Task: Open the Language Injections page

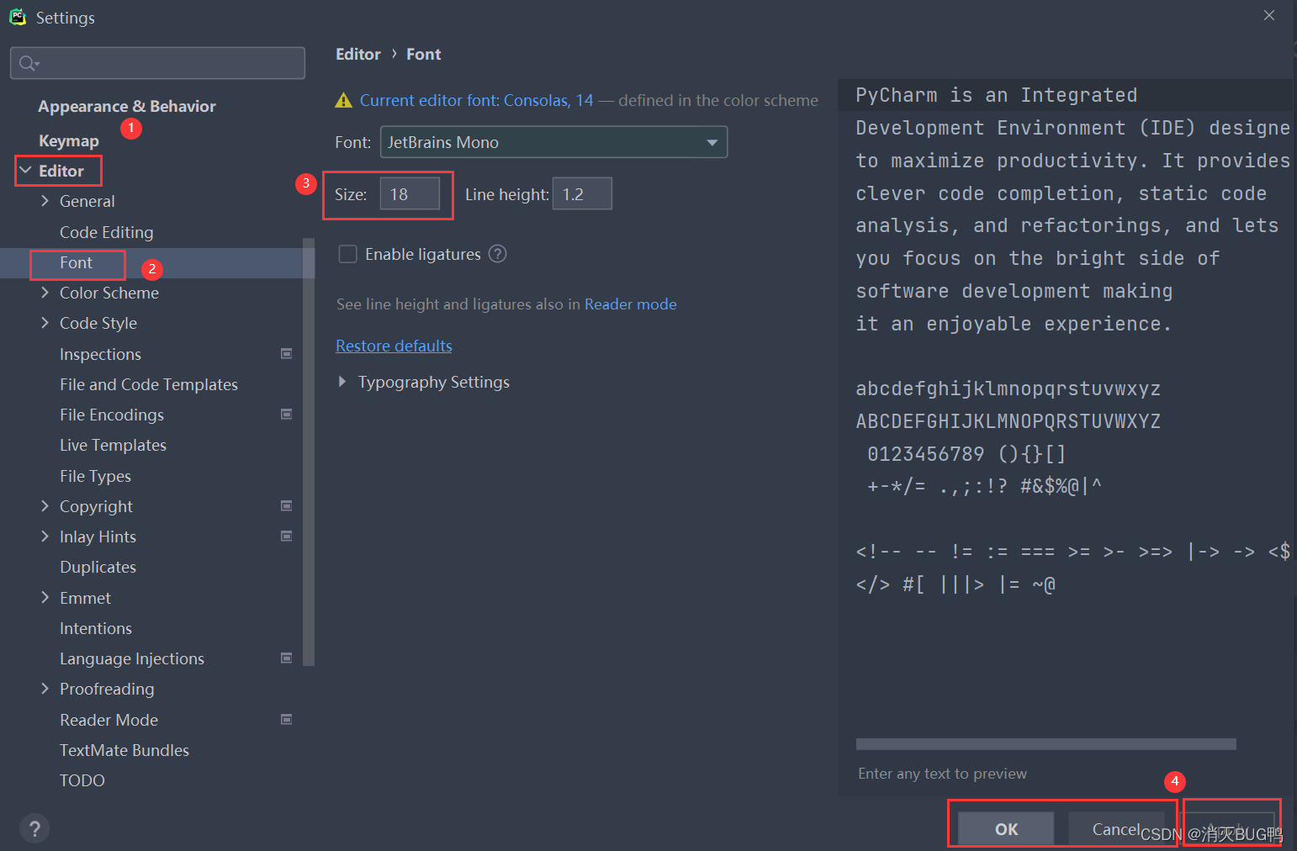Action: coord(132,658)
